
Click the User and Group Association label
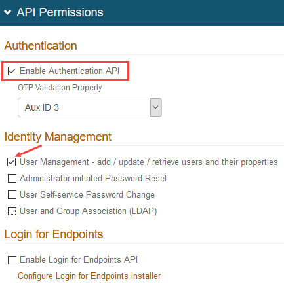click(x=89, y=211)
